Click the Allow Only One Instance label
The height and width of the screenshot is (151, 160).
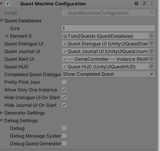pyautogui.click(x=31, y=90)
